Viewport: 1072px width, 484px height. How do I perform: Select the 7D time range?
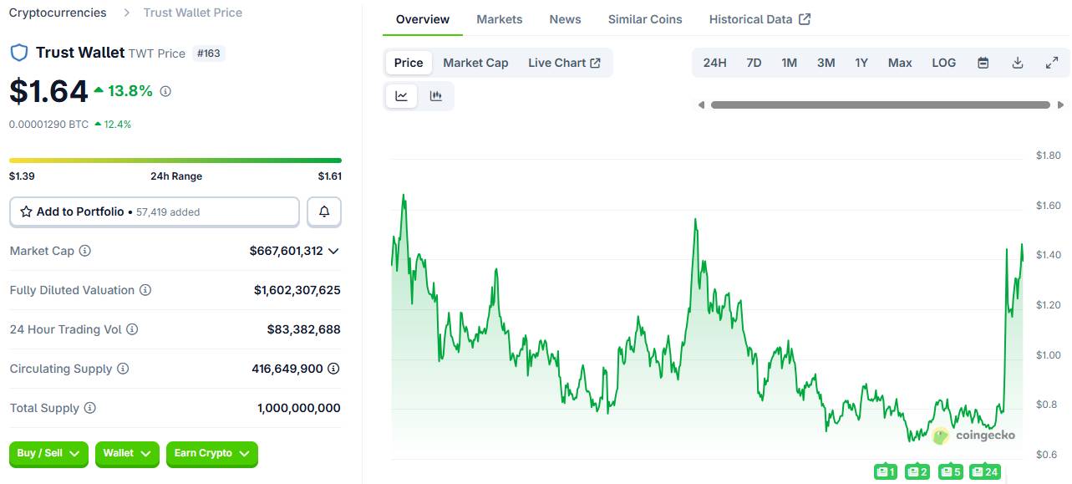754,63
